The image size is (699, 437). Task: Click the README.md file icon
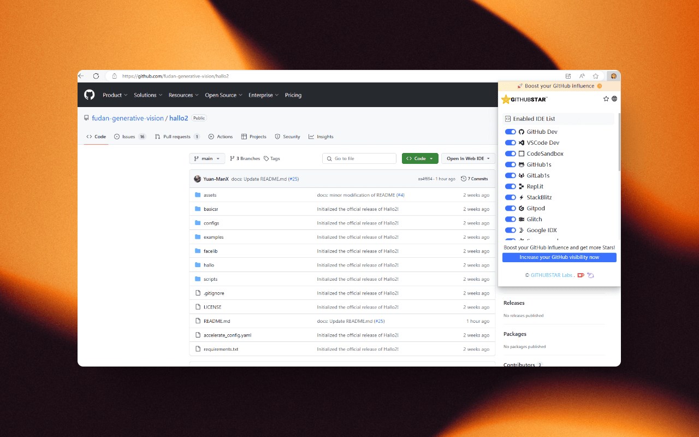[x=198, y=321]
